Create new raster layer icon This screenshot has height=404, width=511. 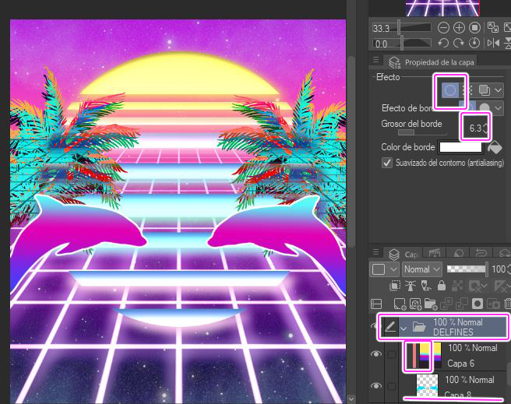pyautogui.click(x=400, y=304)
